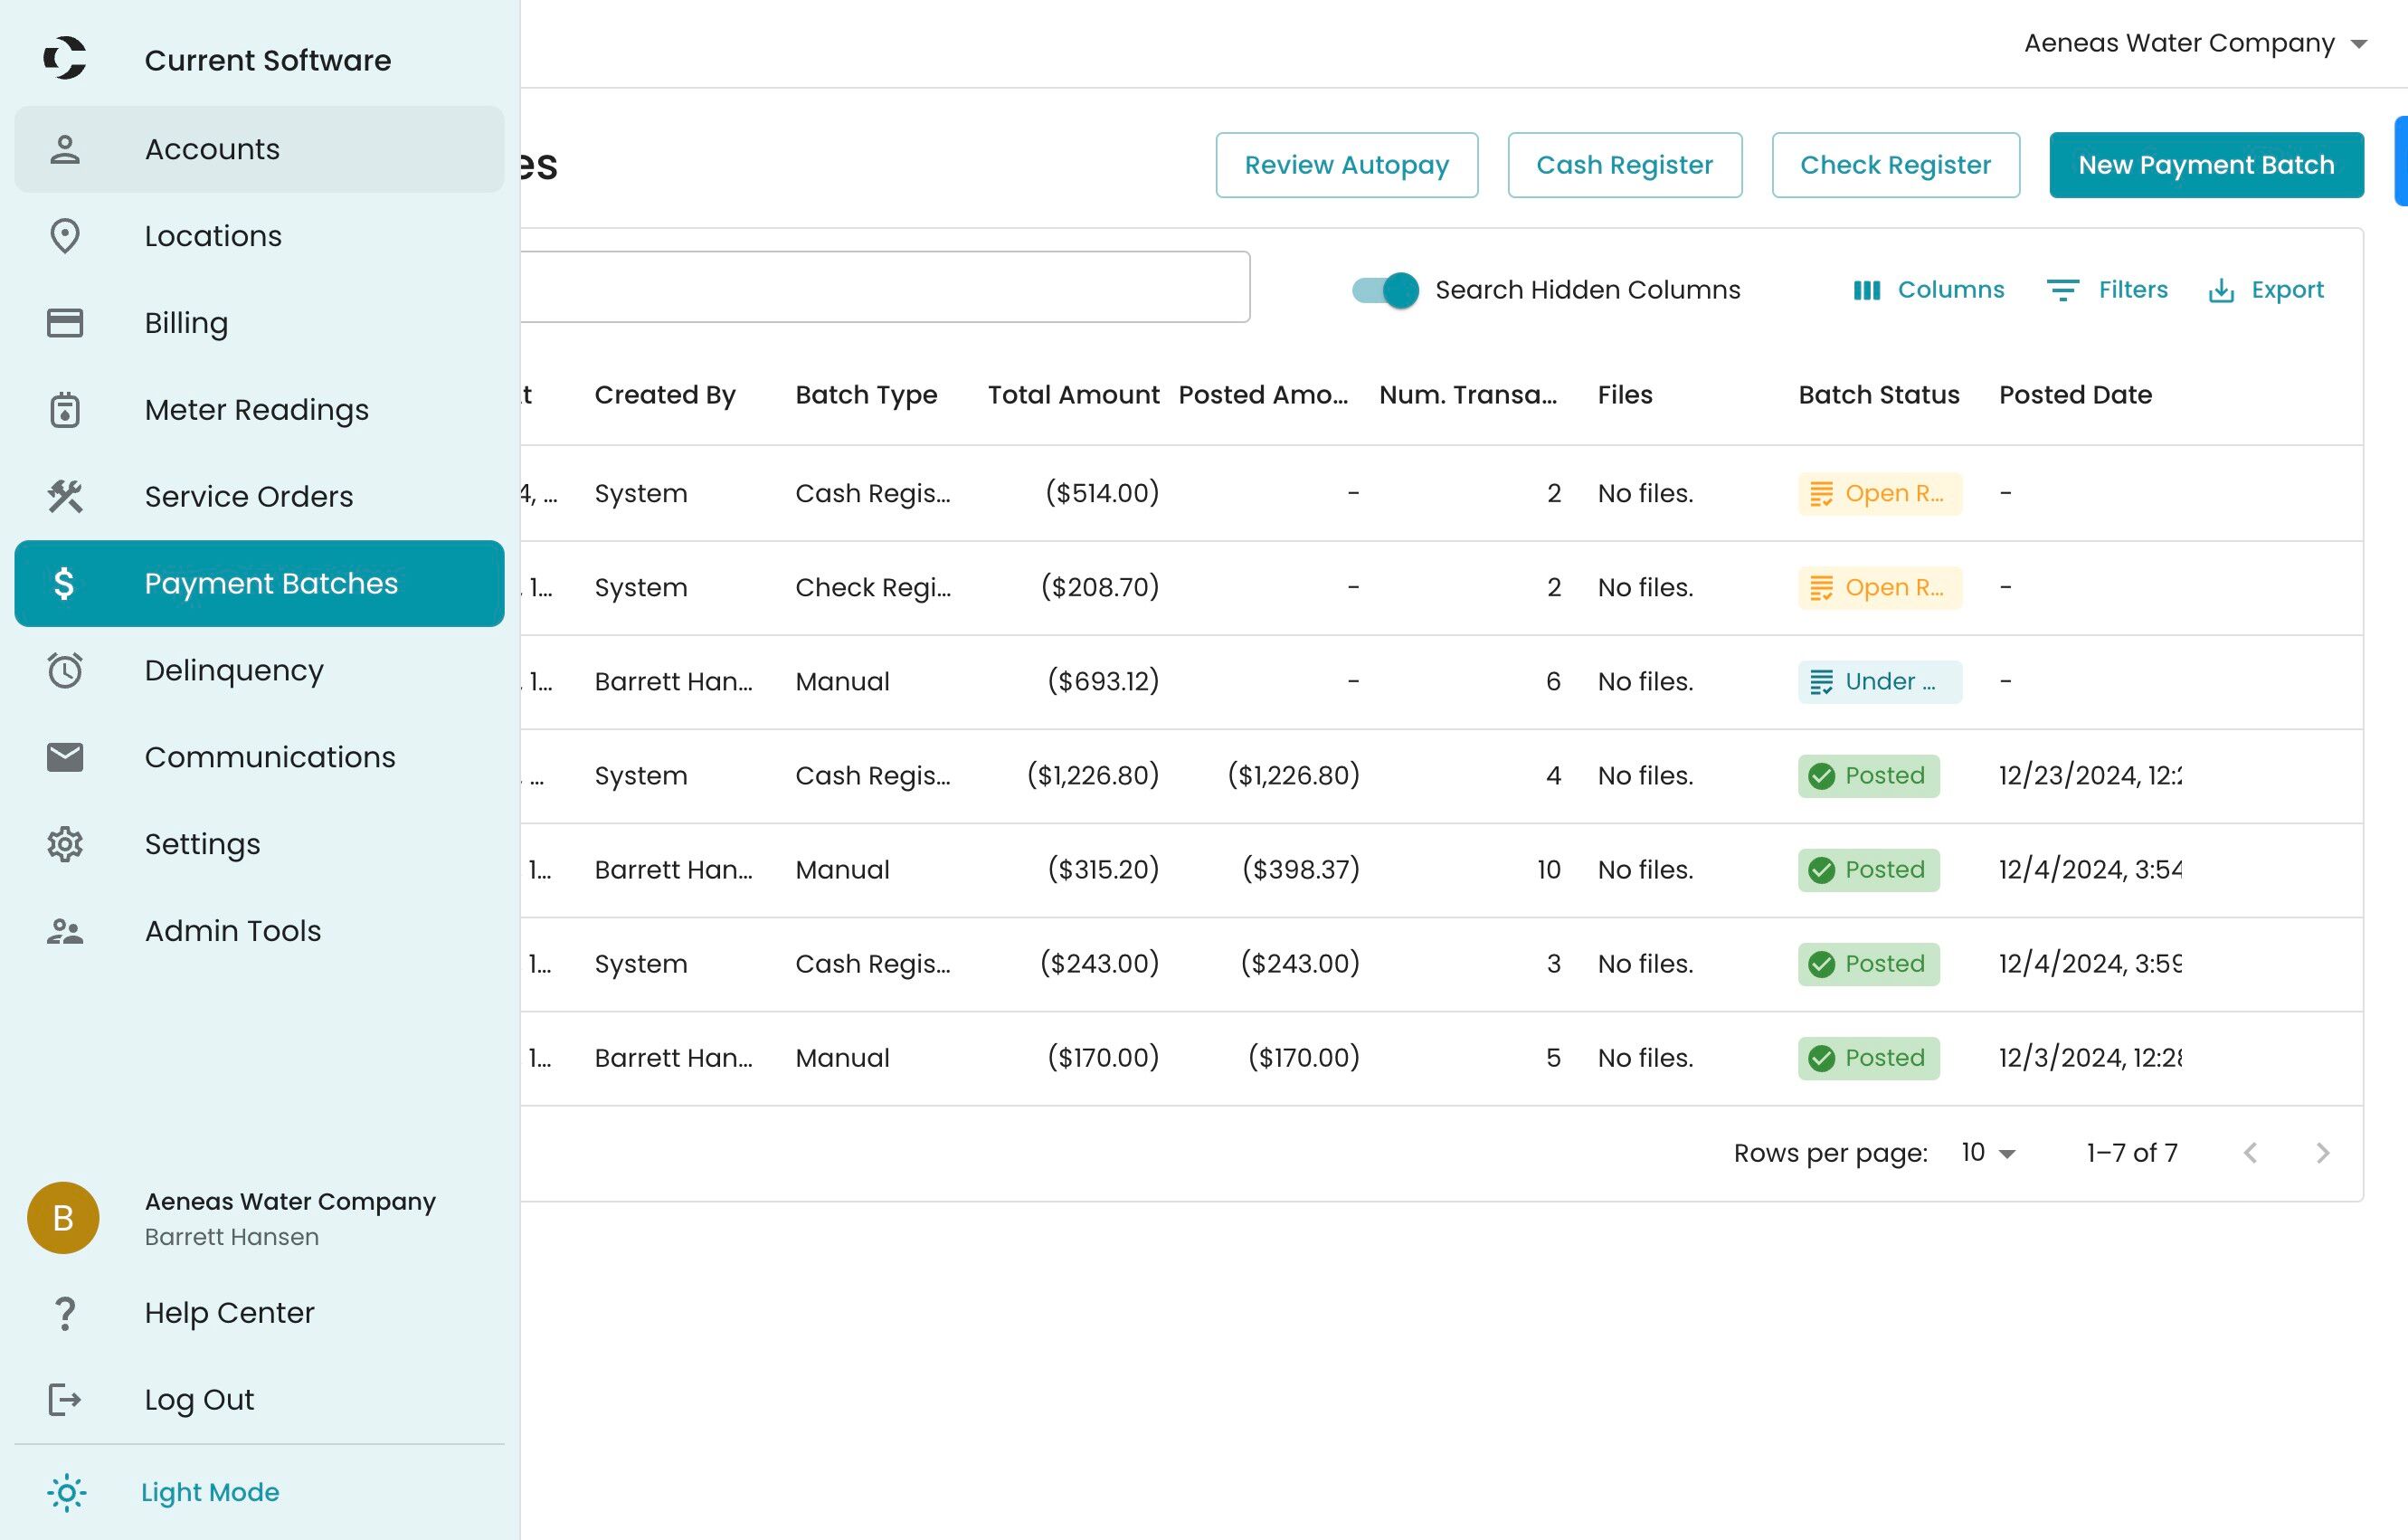
Task: Click the New Payment Batch button
Action: (x=2206, y=165)
